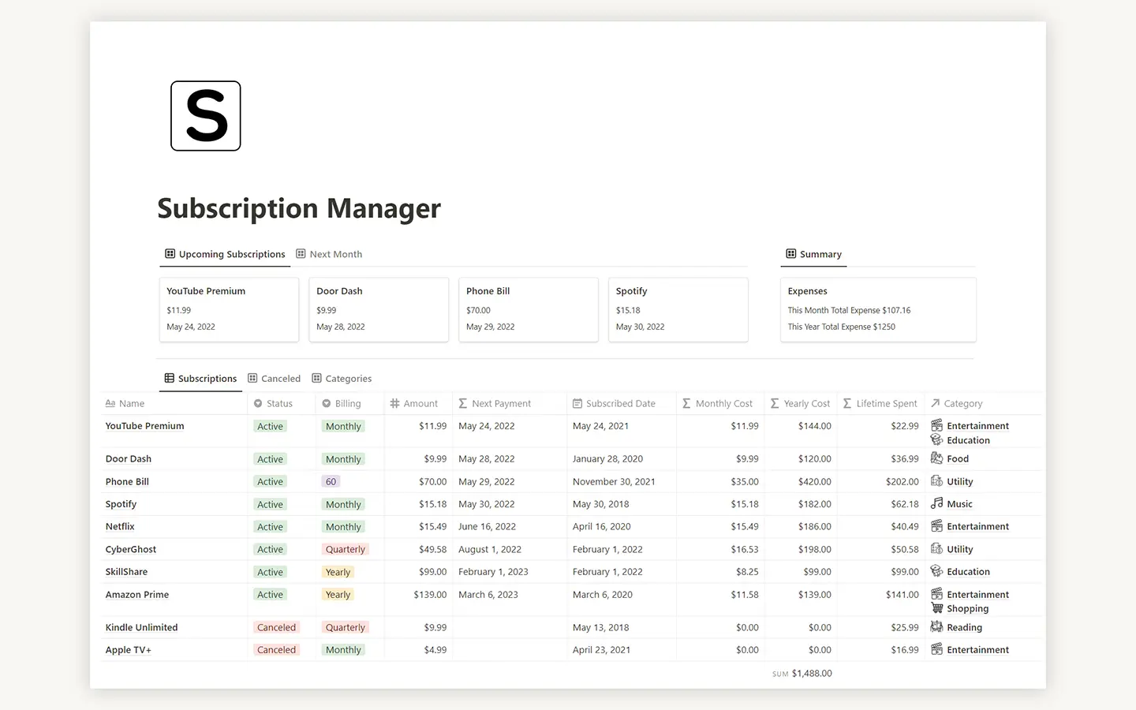Click the $202.00 lifetime spent cell
The width and height of the screenshot is (1136, 710).
[902, 482]
